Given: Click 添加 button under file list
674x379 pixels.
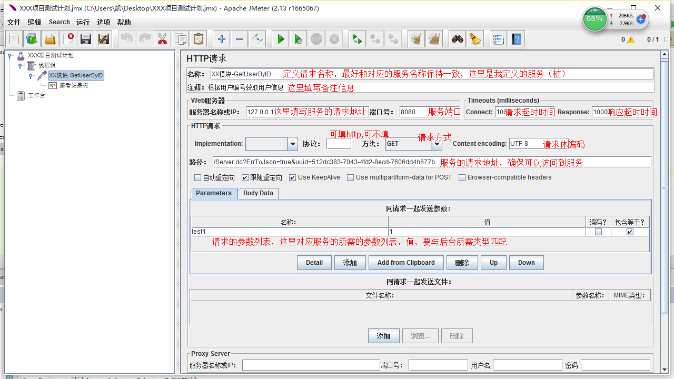Looking at the screenshot, I should pos(384,336).
